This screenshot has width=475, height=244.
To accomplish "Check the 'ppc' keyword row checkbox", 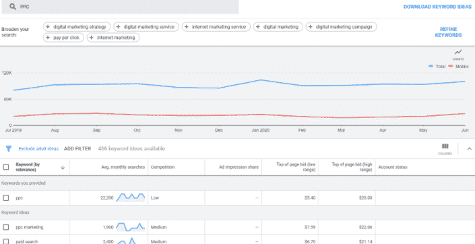I will 6,198.
